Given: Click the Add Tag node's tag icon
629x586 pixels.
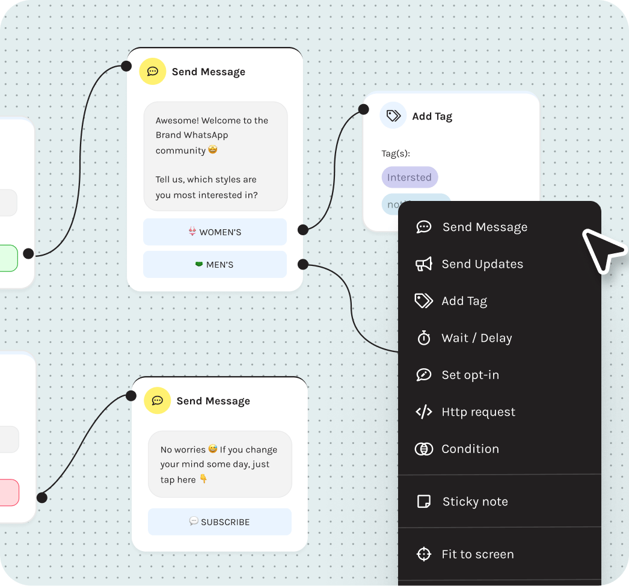Looking at the screenshot, I should pyautogui.click(x=393, y=116).
